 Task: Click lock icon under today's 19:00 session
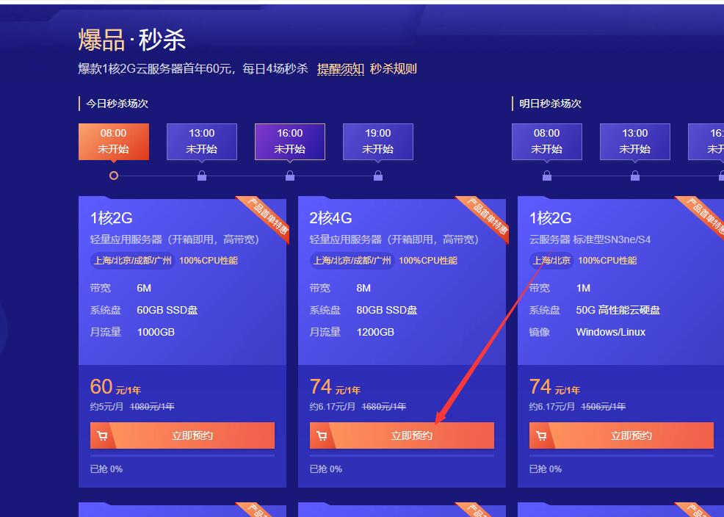(x=378, y=176)
